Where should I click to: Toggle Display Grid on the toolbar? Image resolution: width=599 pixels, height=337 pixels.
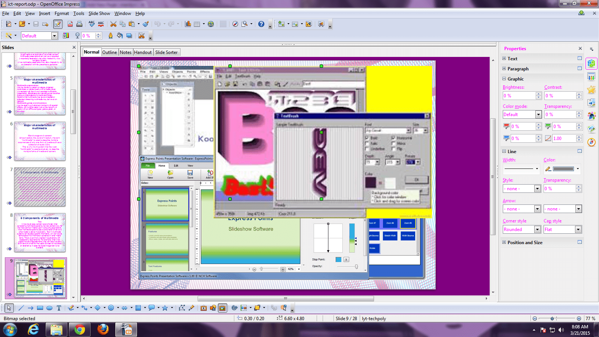coord(223,24)
